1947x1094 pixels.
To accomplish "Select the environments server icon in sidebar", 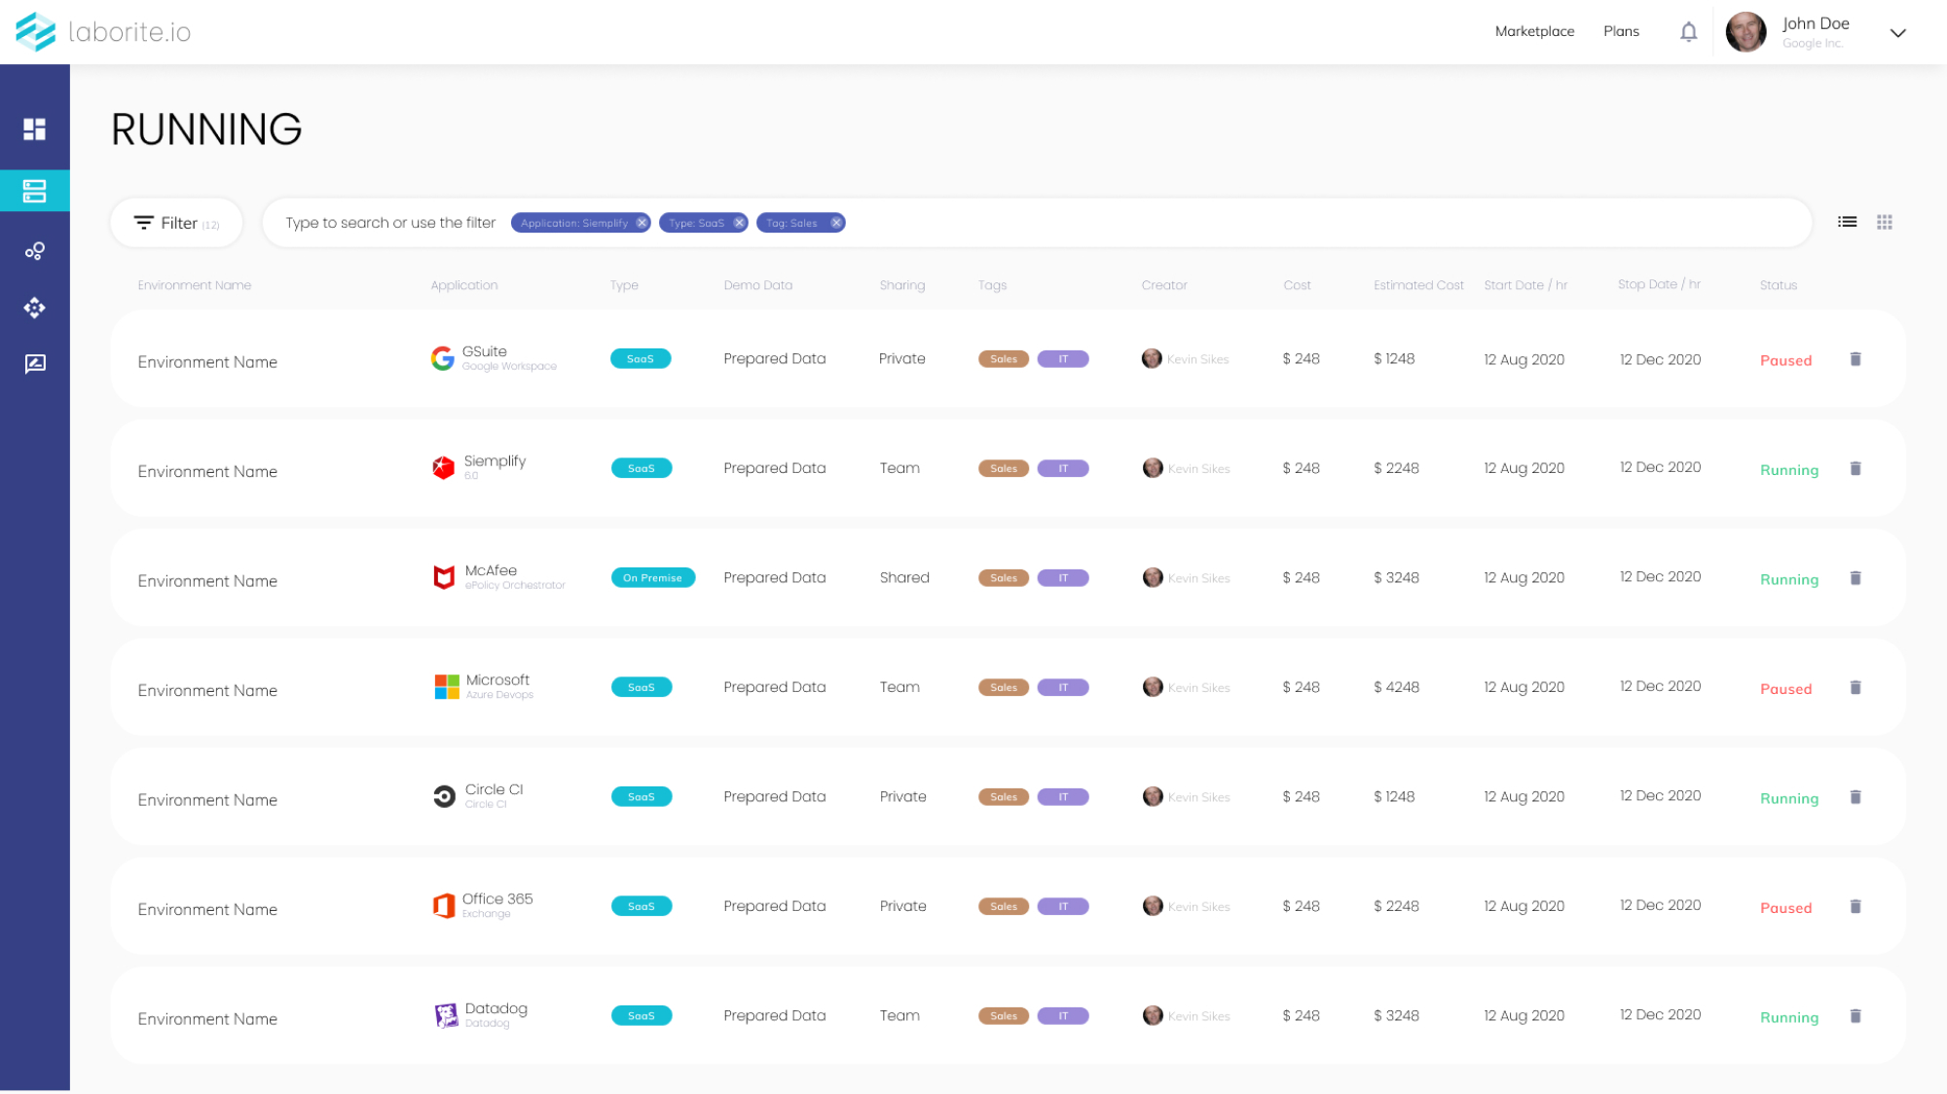I will point(35,191).
